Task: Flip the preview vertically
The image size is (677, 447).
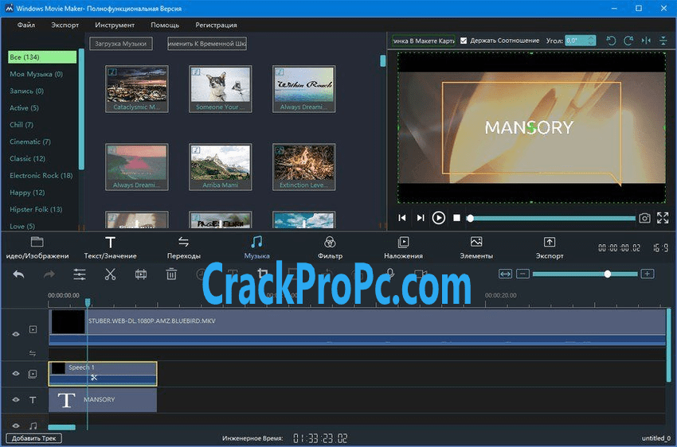Action: coord(663,41)
